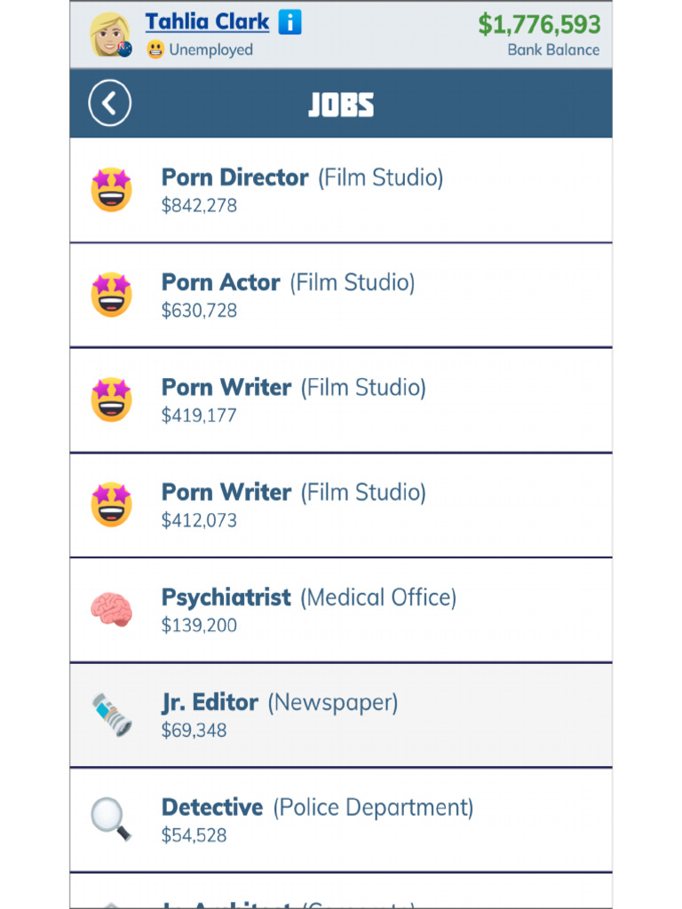The image size is (682, 909).
Task: Tap the happiness emoji next to Unemployed
Action: (x=155, y=50)
